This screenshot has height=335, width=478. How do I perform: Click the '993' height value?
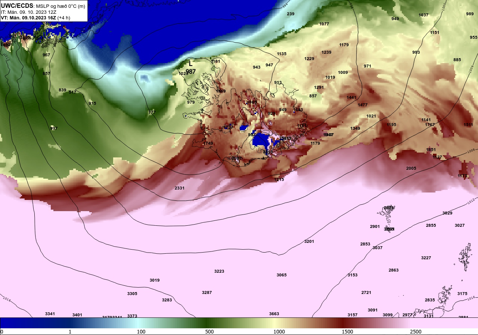pyautogui.click(x=416, y=52)
